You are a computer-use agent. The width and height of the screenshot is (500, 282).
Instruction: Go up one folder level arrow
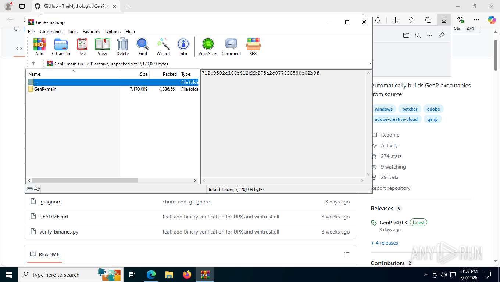pos(33,64)
